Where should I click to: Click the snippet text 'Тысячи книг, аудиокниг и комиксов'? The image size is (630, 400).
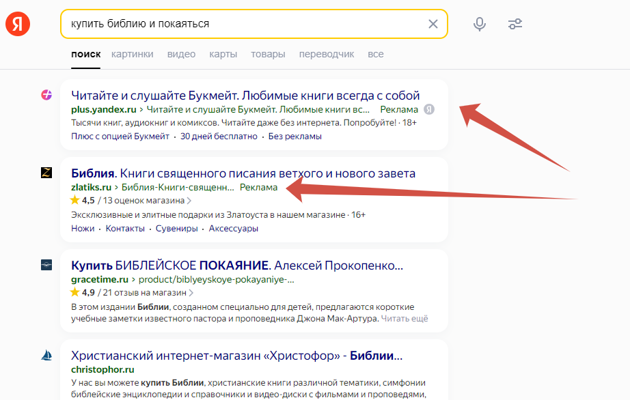pos(146,123)
